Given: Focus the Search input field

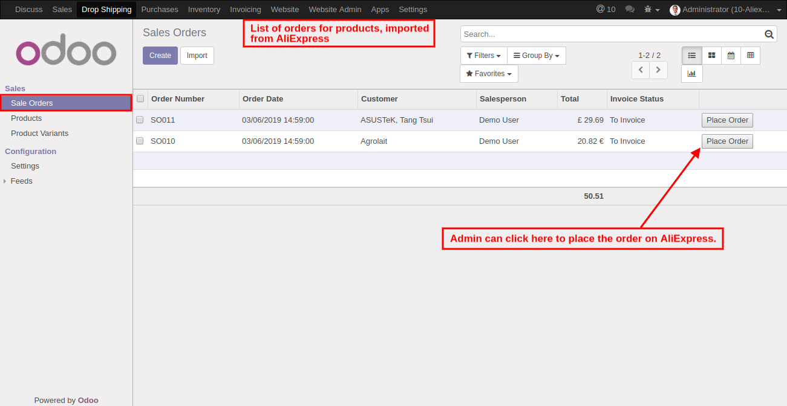Looking at the screenshot, I should [x=611, y=34].
